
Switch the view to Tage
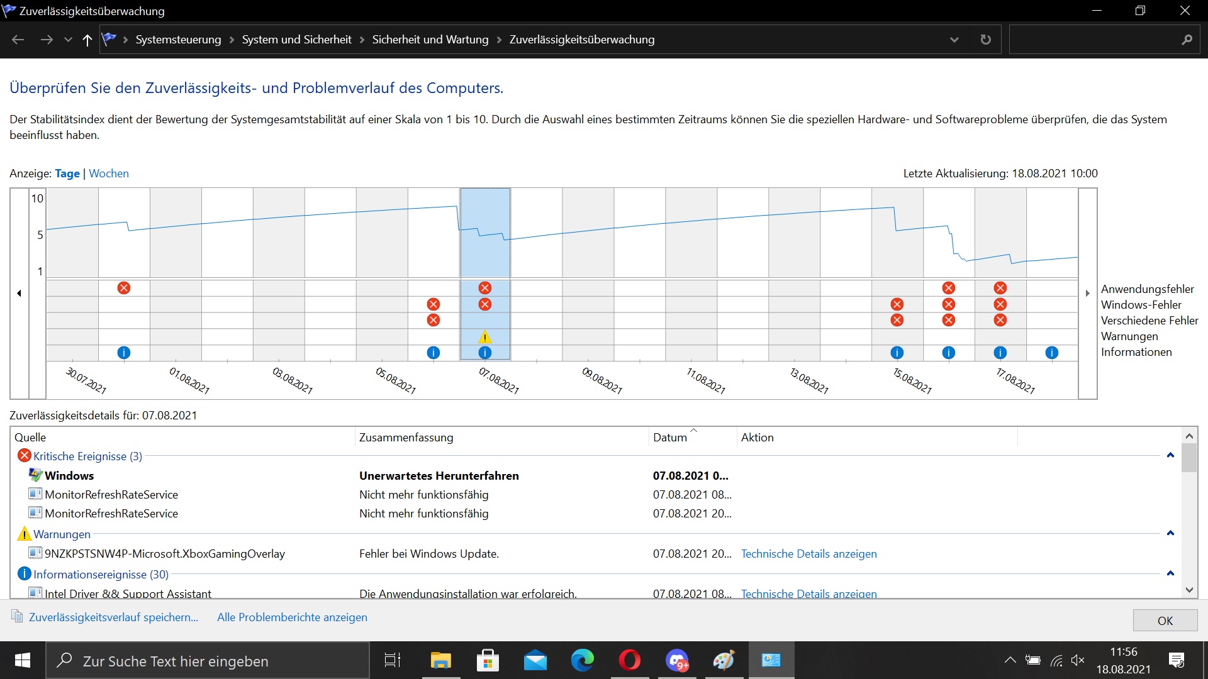click(67, 174)
